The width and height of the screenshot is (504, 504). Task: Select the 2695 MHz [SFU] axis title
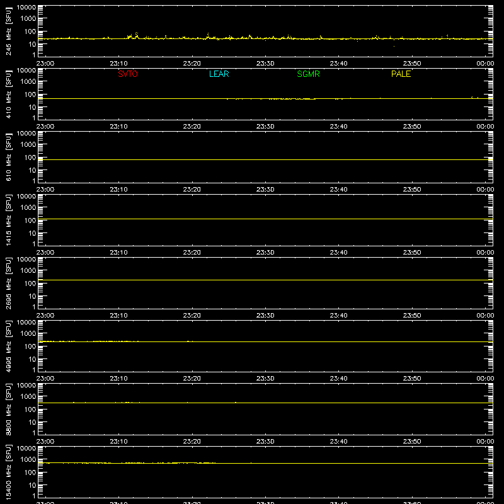8,283
